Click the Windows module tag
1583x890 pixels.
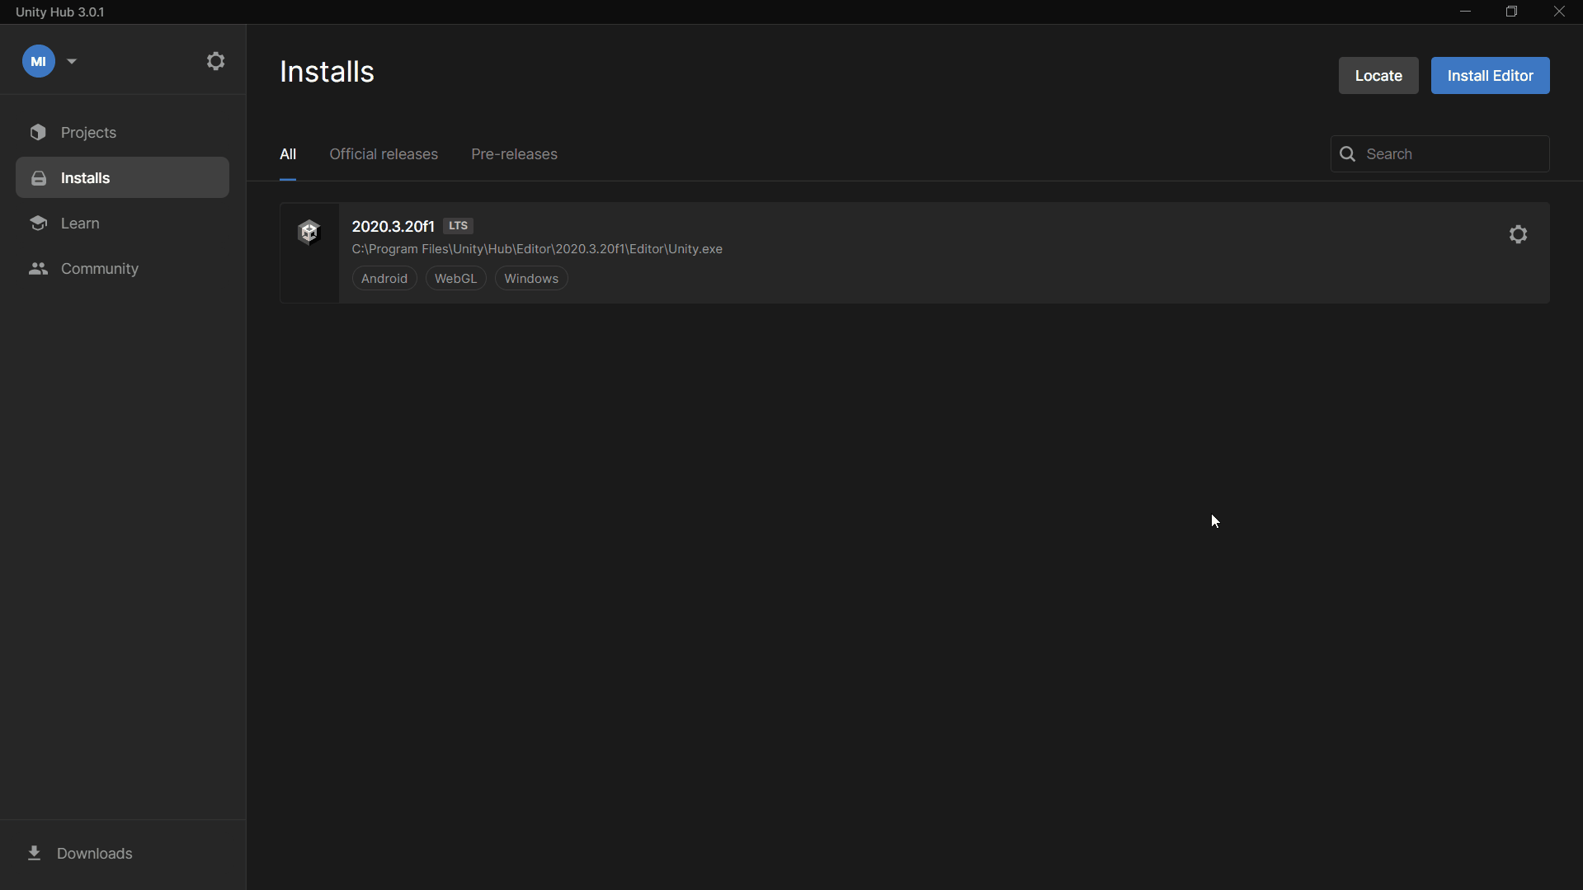531,279
